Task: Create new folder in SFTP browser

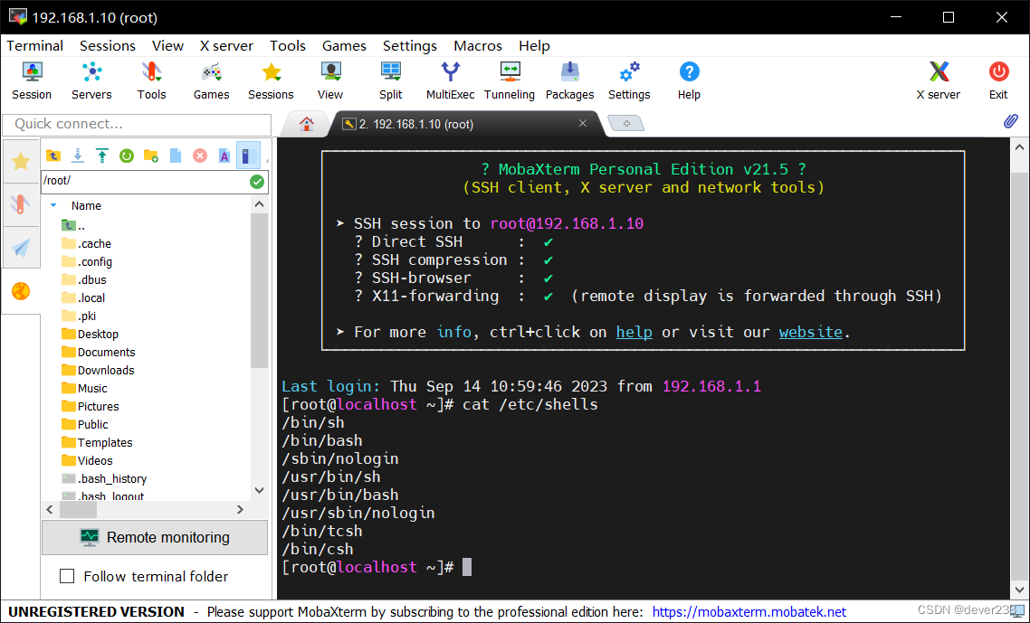Action: click(151, 156)
